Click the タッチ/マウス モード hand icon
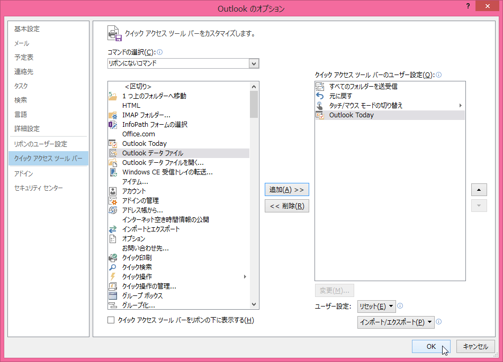503x362 pixels. (320, 106)
